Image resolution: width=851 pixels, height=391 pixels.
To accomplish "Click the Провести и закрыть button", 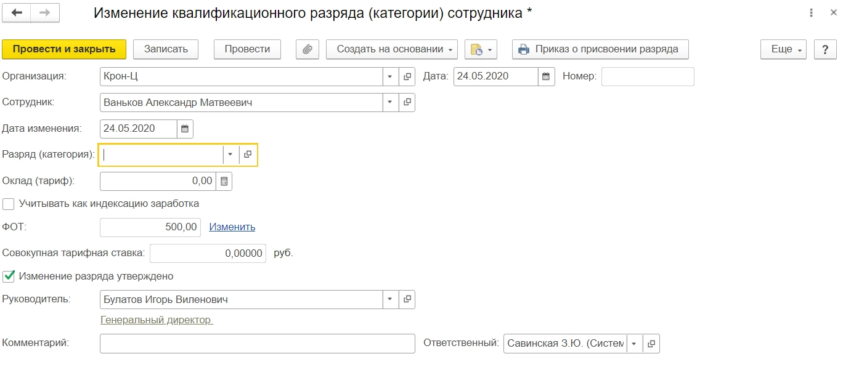I will click(64, 49).
